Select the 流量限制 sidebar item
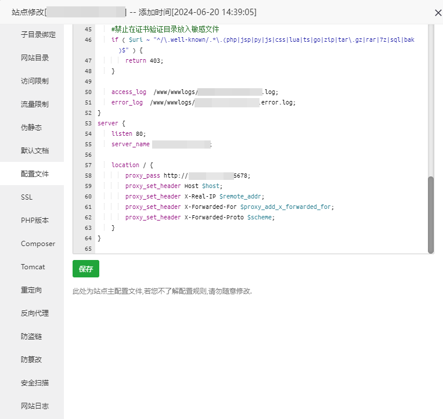 point(35,104)
